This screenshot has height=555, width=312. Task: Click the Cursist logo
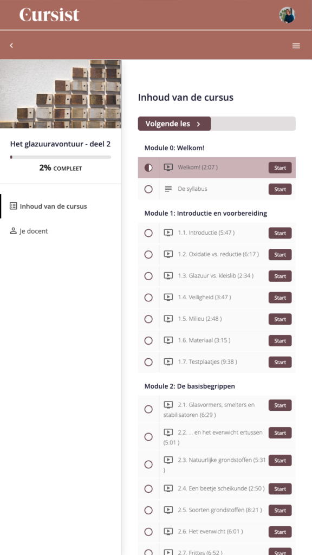(48, 15)
